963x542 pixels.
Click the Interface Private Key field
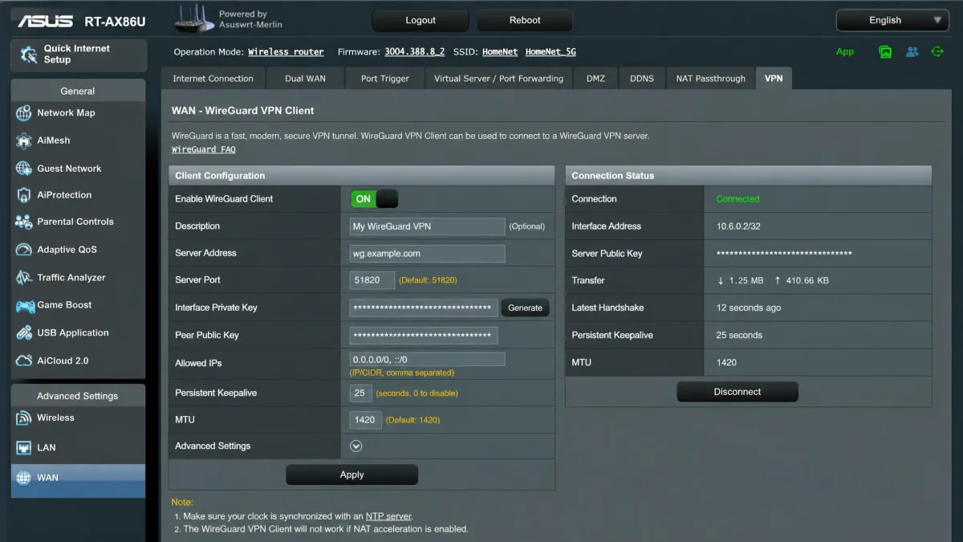[x=424, y=308]
